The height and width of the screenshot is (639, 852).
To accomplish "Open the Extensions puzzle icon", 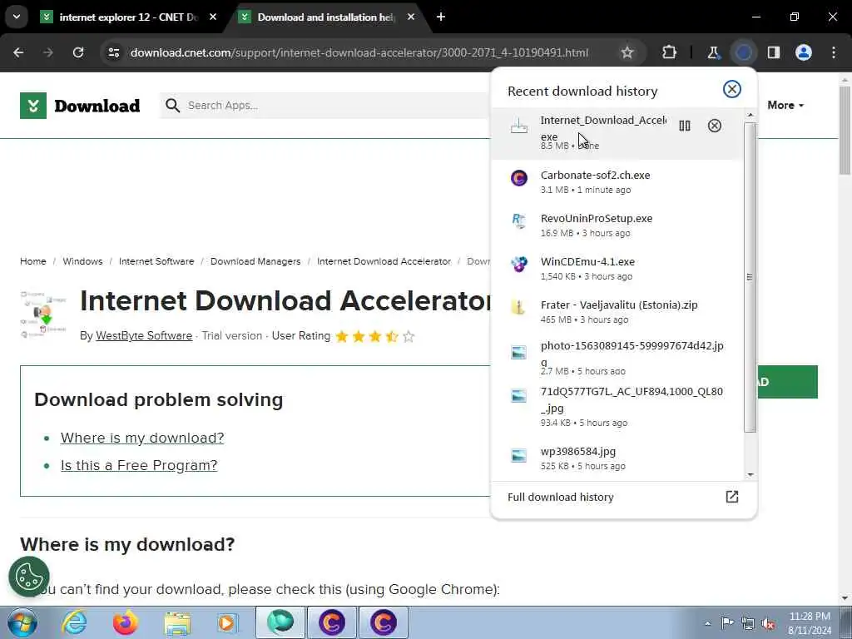I will [x=670, y=52].
